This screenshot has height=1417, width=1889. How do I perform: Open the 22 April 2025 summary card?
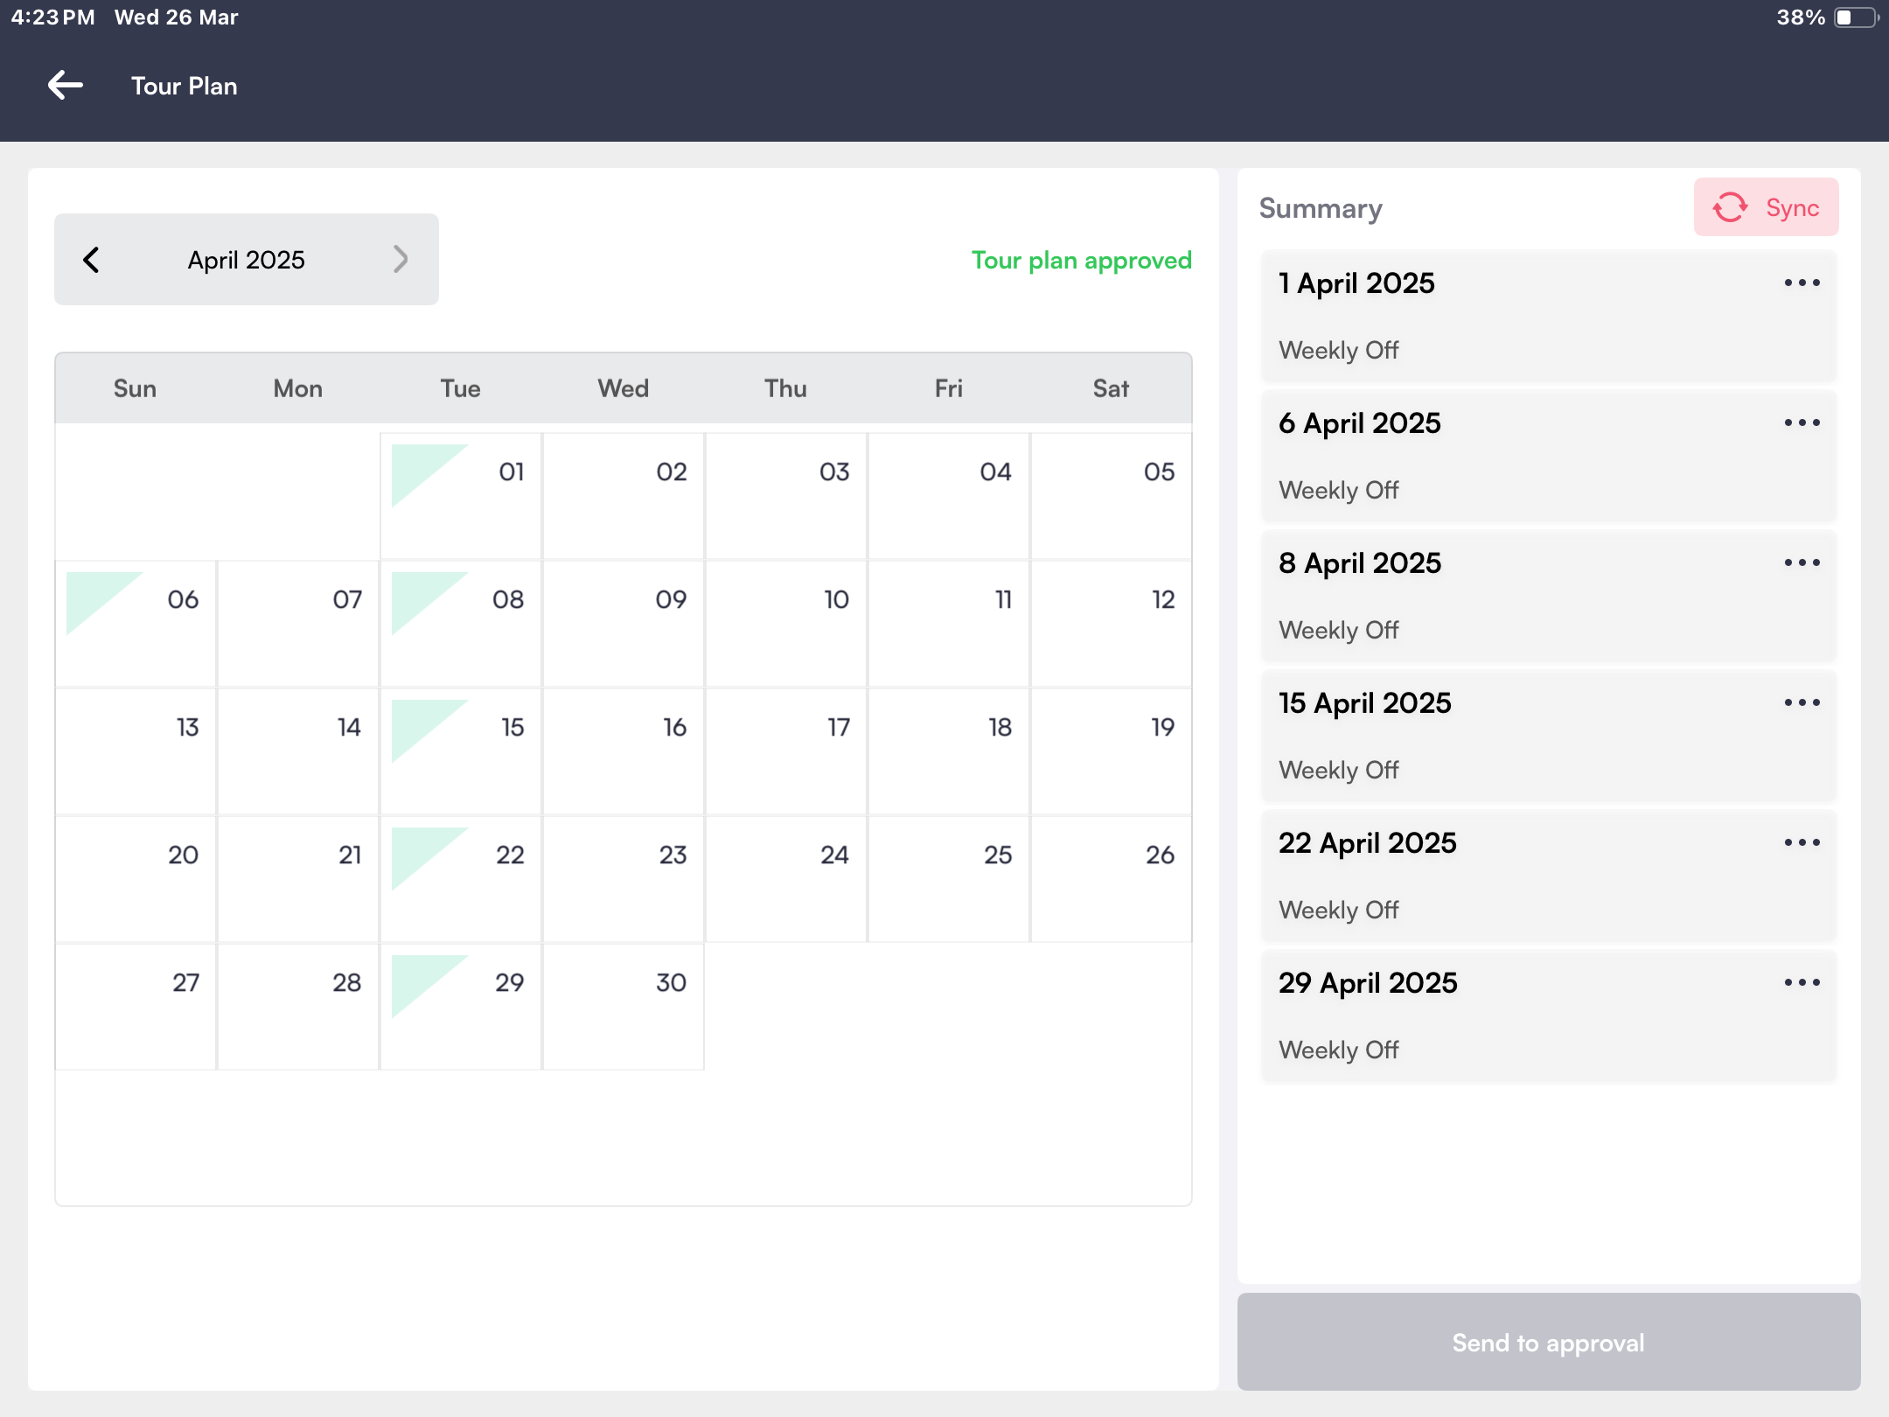click(1549, 876)
